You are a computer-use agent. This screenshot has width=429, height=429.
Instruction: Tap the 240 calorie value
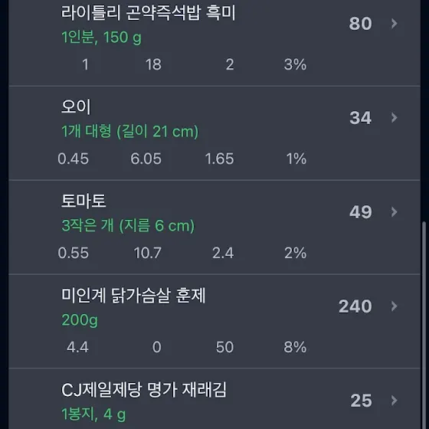pyautogui.click(x=355, y=306)
